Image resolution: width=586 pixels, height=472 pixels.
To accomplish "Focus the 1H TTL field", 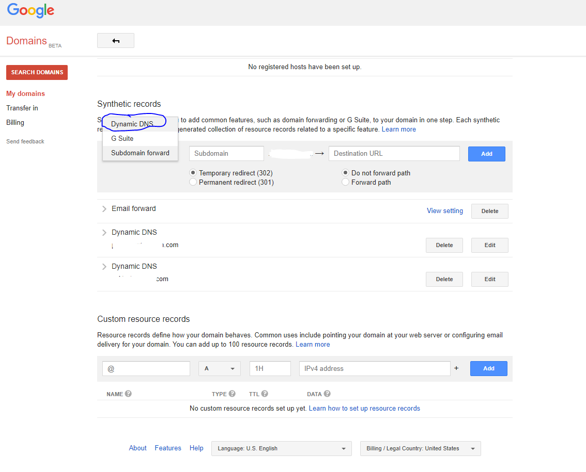I will click(270, 369).
